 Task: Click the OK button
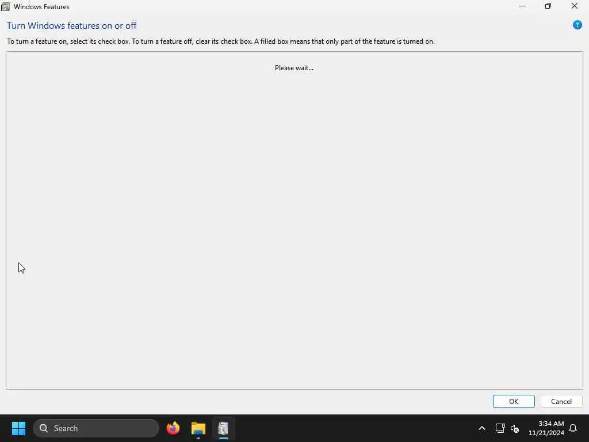(x=514, y=401)
